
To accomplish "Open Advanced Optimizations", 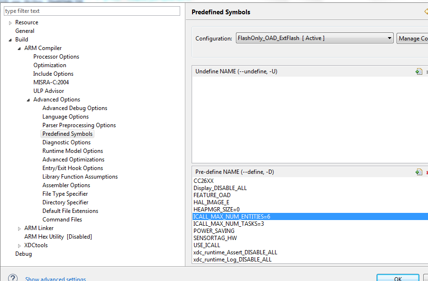I will [73, 160].
